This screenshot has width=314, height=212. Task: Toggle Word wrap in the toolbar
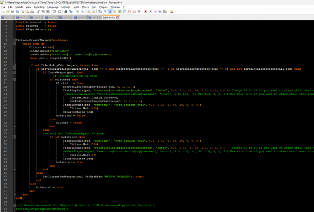point(100,12)
